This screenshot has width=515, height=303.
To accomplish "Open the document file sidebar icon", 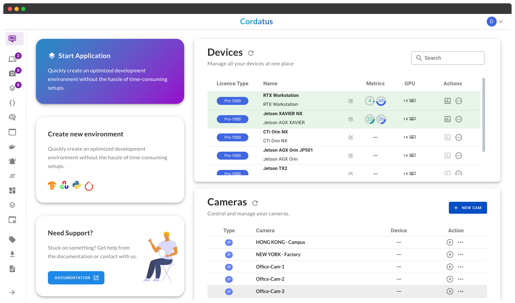I will click(x=12, y=269).
